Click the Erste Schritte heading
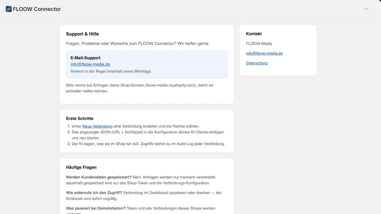Image resolution: width=381 pixels, height=214 pixels. point(80,118)
